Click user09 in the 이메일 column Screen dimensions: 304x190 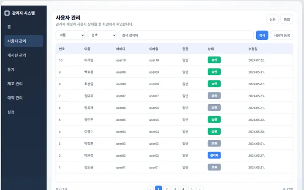154,72
